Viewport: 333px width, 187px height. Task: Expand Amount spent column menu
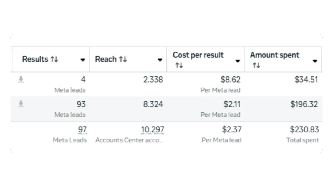315,61
